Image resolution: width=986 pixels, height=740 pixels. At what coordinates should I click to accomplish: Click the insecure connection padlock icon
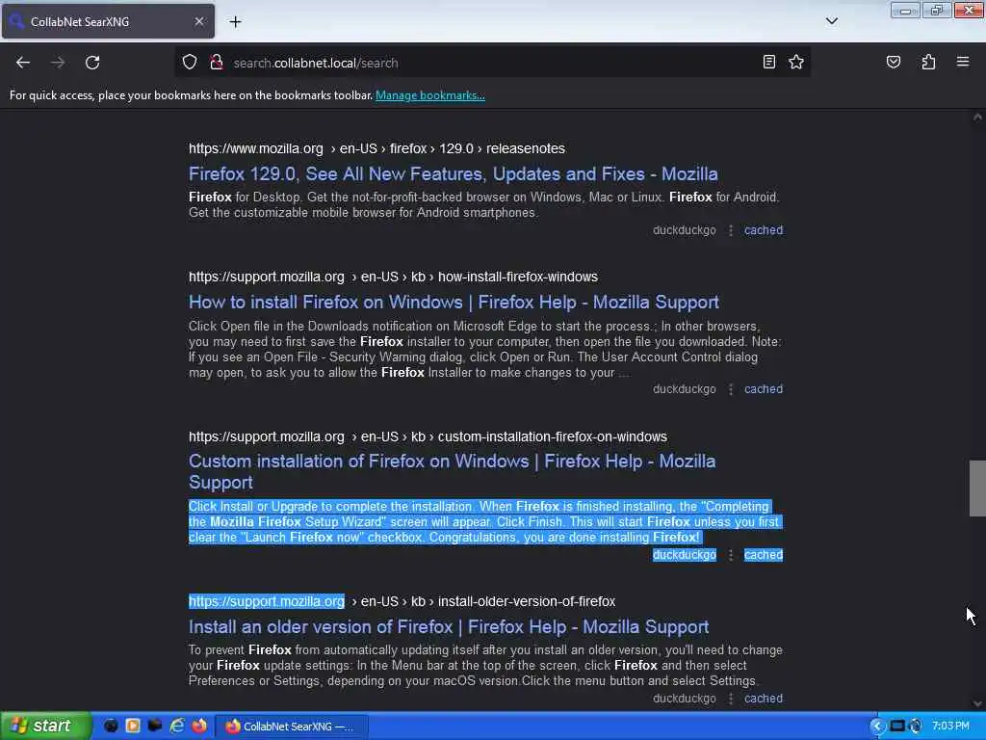217,63
